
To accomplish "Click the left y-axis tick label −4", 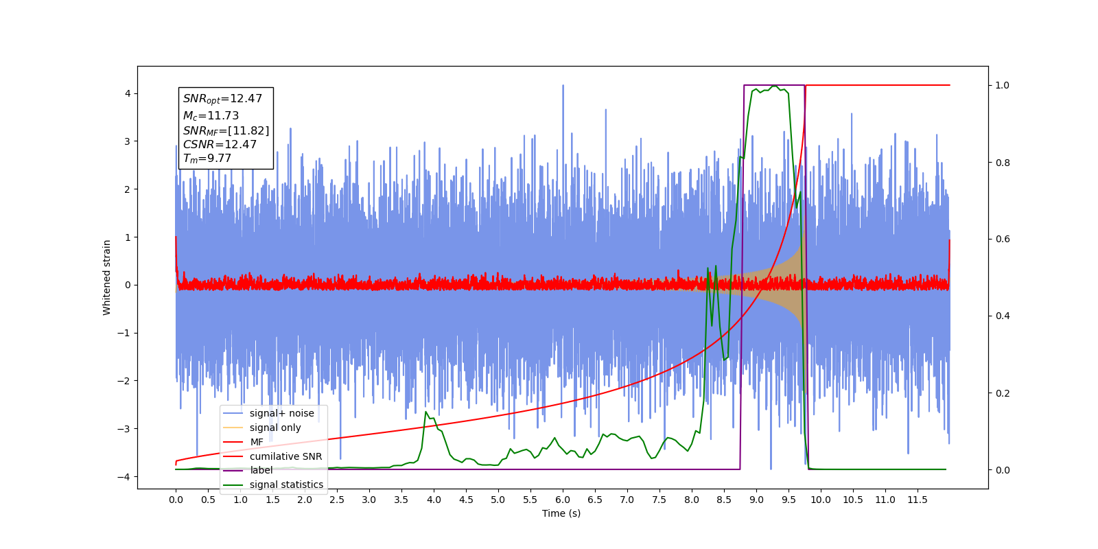I will point(124,477).
